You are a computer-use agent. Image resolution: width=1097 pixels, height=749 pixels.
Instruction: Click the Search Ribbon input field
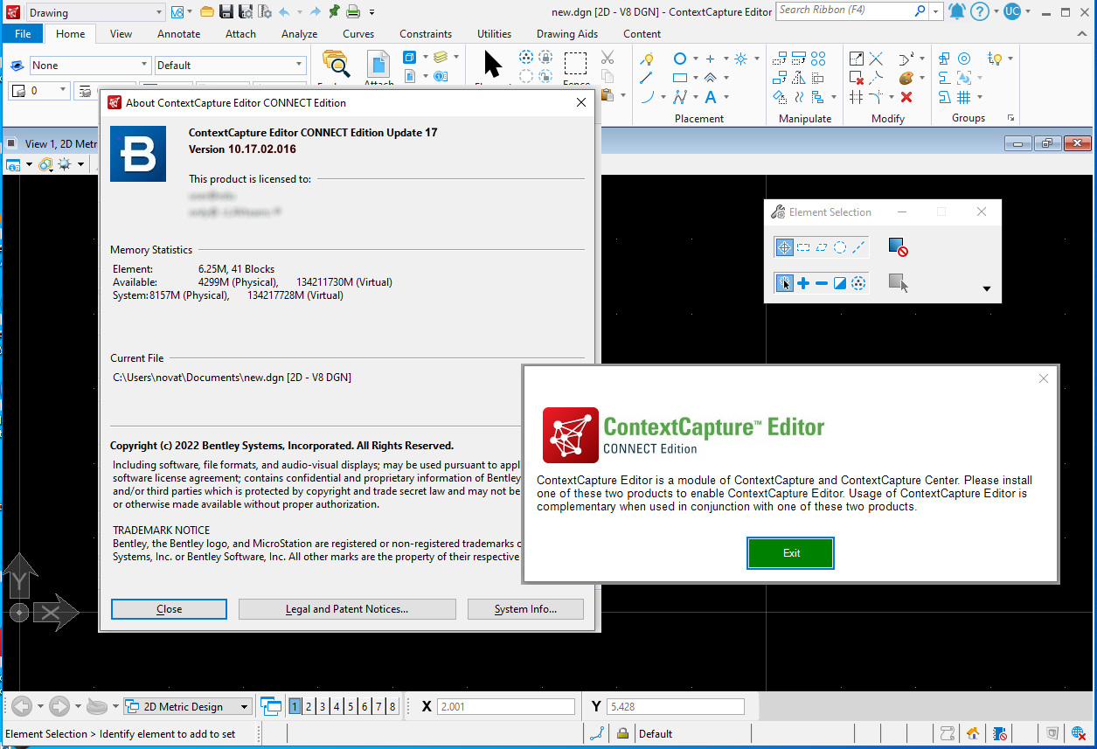(844, 10)
